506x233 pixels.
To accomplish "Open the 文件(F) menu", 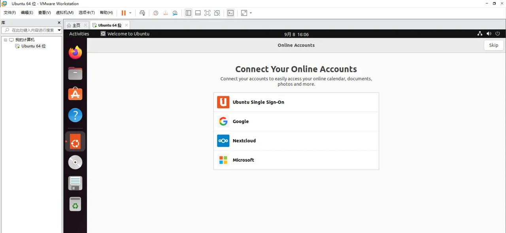I will pyautogui.click(x=9, y=13).
